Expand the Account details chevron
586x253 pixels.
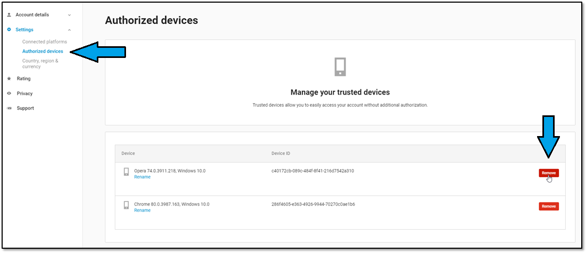coord(69,15)
